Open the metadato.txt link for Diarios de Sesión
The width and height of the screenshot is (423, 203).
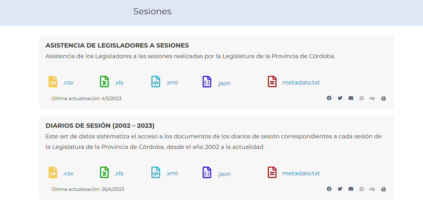pos(301,173)
